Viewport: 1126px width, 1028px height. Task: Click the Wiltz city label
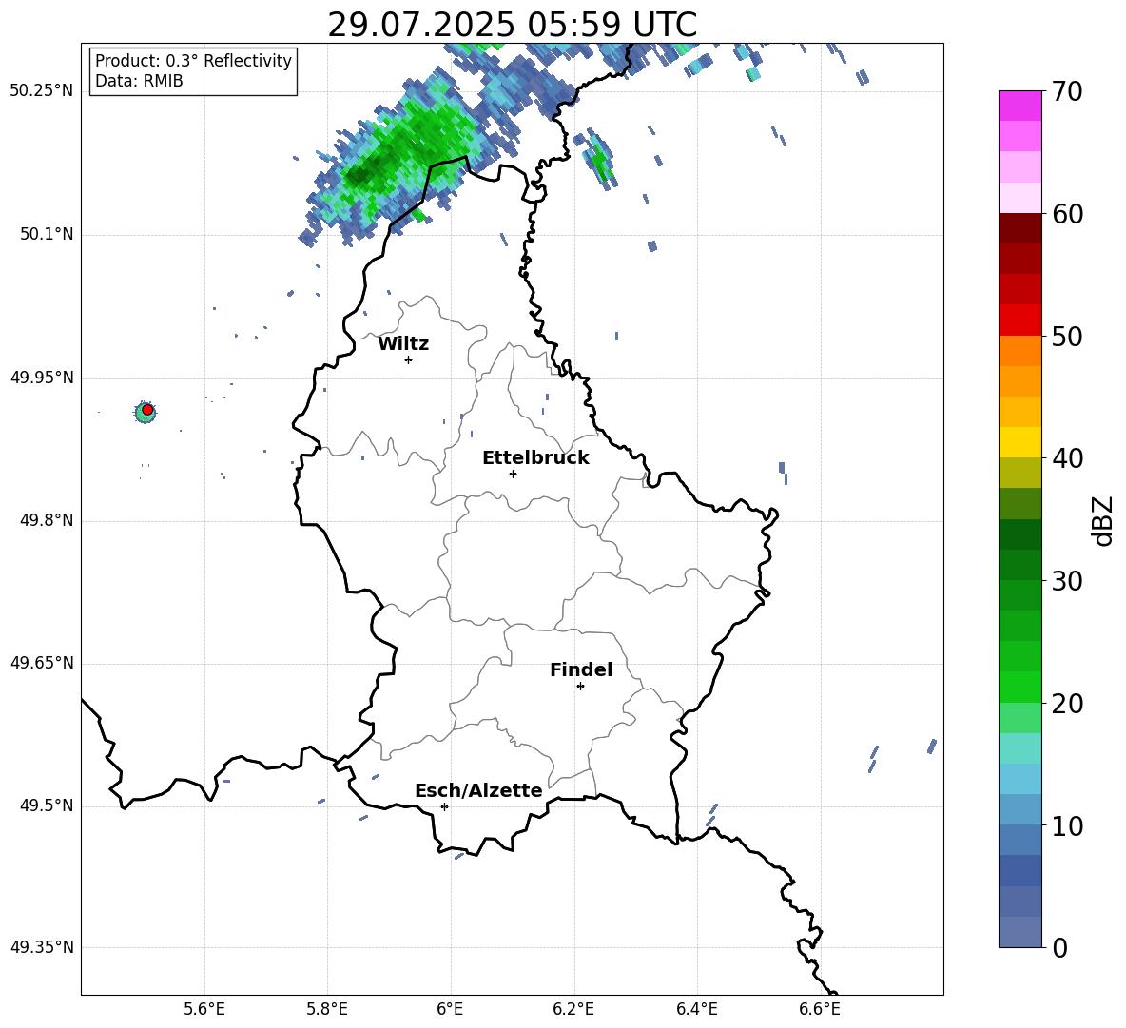[x=403, y=344]
